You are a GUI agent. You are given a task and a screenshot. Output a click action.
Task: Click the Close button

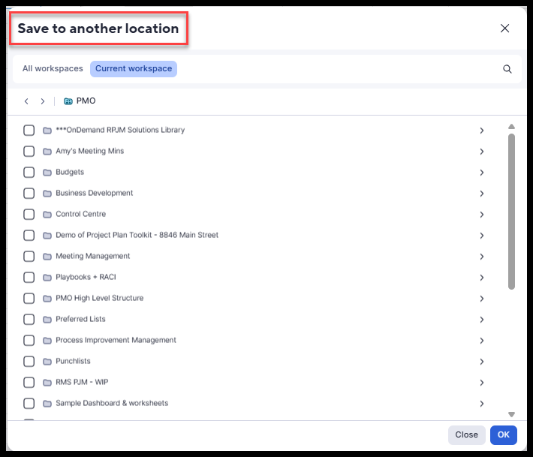pyautogui.click(x=466, y=435)
